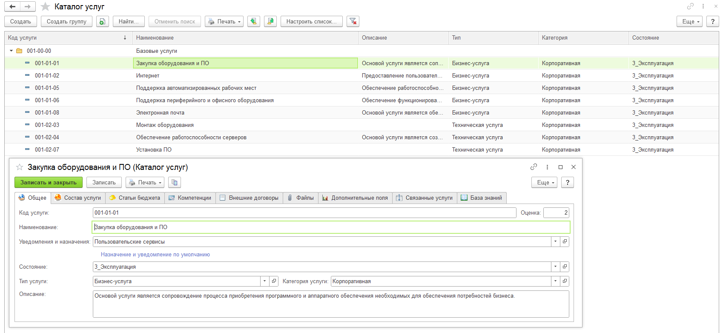The width and height of the screenshot is (723, 333).
Task: Open the vertical dots menu of Каталог услуг
Action: click(703, 6)
